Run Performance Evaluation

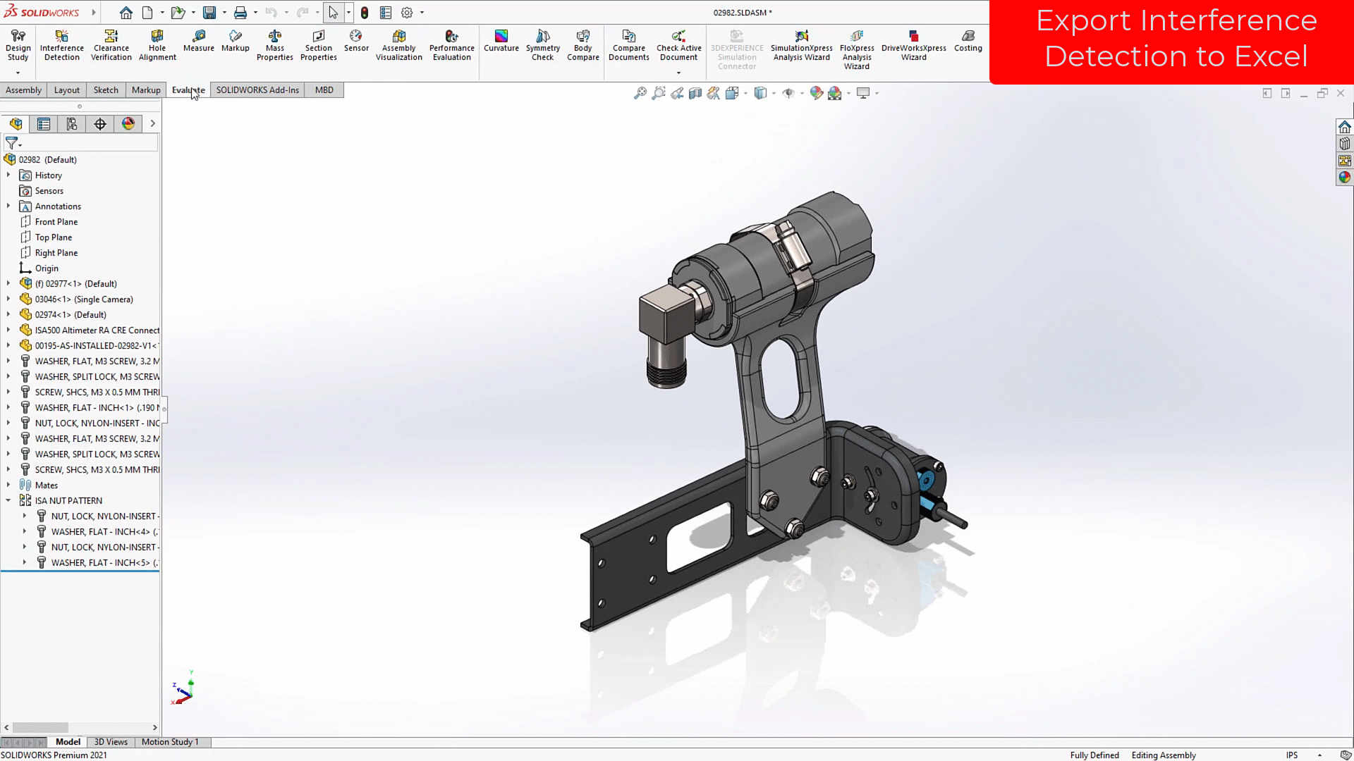[x=451, y=45]
